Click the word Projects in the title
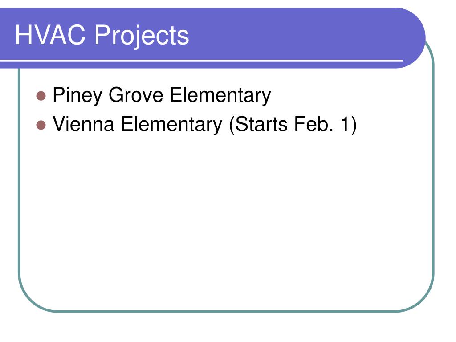 point(142,36)
